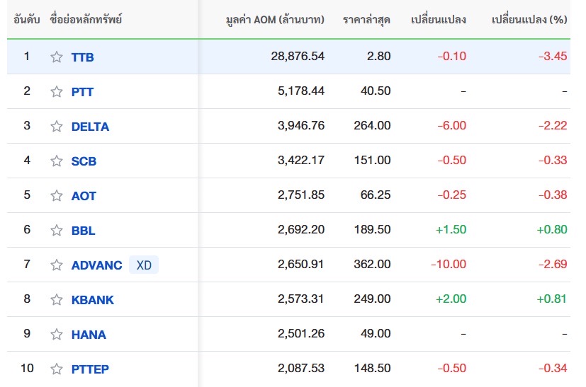Select AOM value 2,650.91
This screenshot has width=586, height=387.
(x=301, y=264)
